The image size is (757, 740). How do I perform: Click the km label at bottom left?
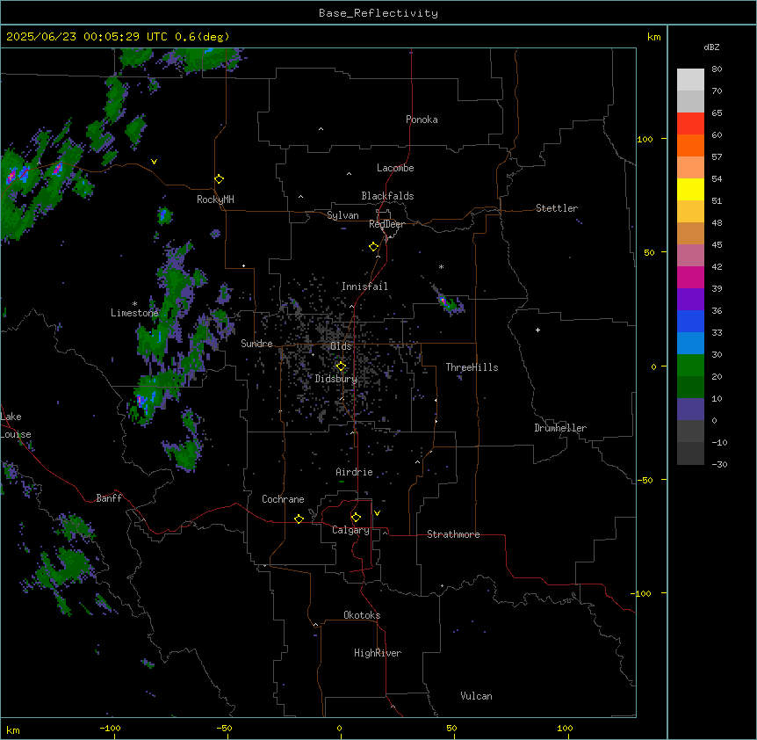(13, 729)
